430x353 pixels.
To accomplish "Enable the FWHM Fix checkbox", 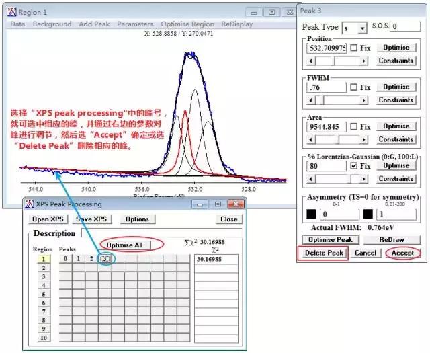I will [x=354, y=87].
